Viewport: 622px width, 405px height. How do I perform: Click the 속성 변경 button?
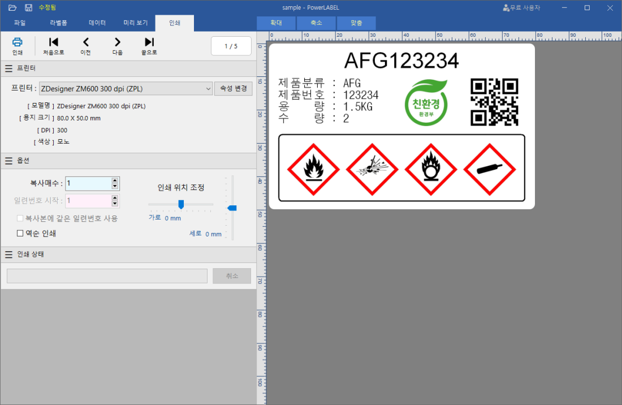click(x=233, y=88)
